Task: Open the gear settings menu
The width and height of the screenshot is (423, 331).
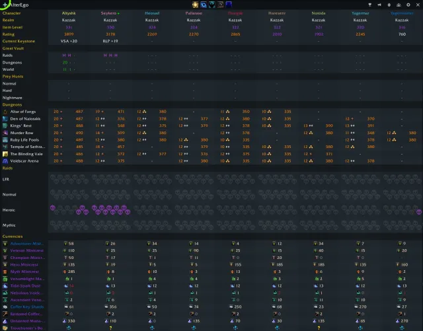Action: [408, 5]
